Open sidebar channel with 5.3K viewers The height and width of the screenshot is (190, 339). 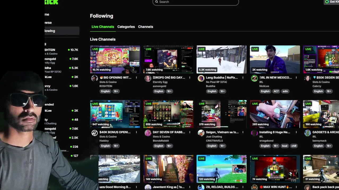click(62, 70)
